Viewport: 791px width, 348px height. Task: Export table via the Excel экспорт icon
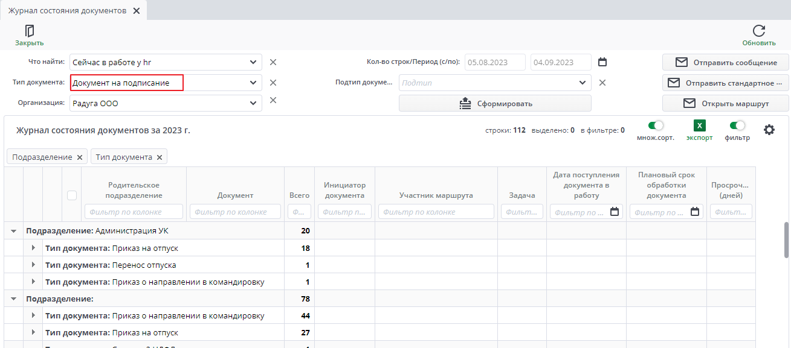699,126
